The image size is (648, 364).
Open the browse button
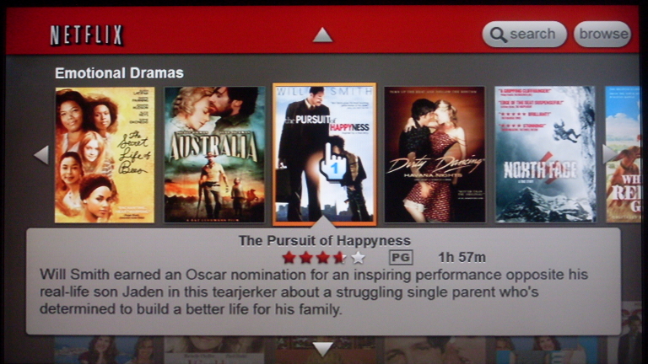point(602,34)
